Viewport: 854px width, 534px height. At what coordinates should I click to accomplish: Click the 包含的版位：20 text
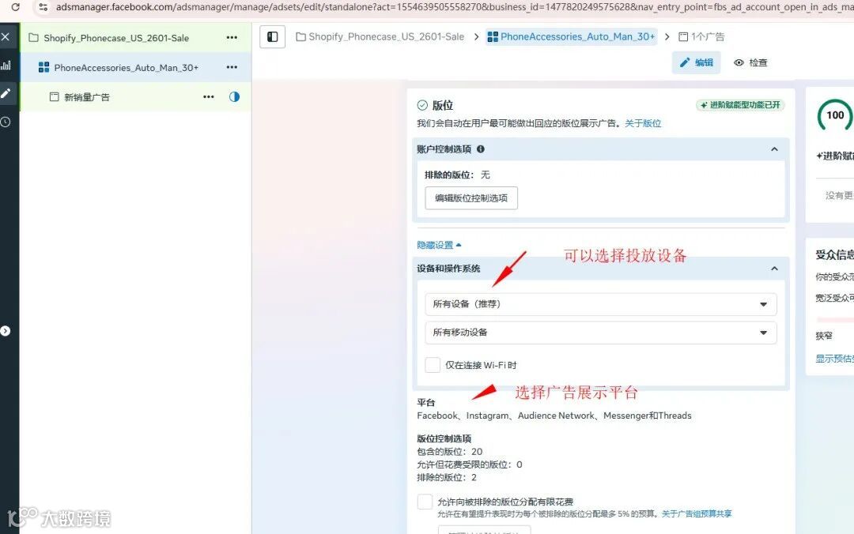[449, 451]
